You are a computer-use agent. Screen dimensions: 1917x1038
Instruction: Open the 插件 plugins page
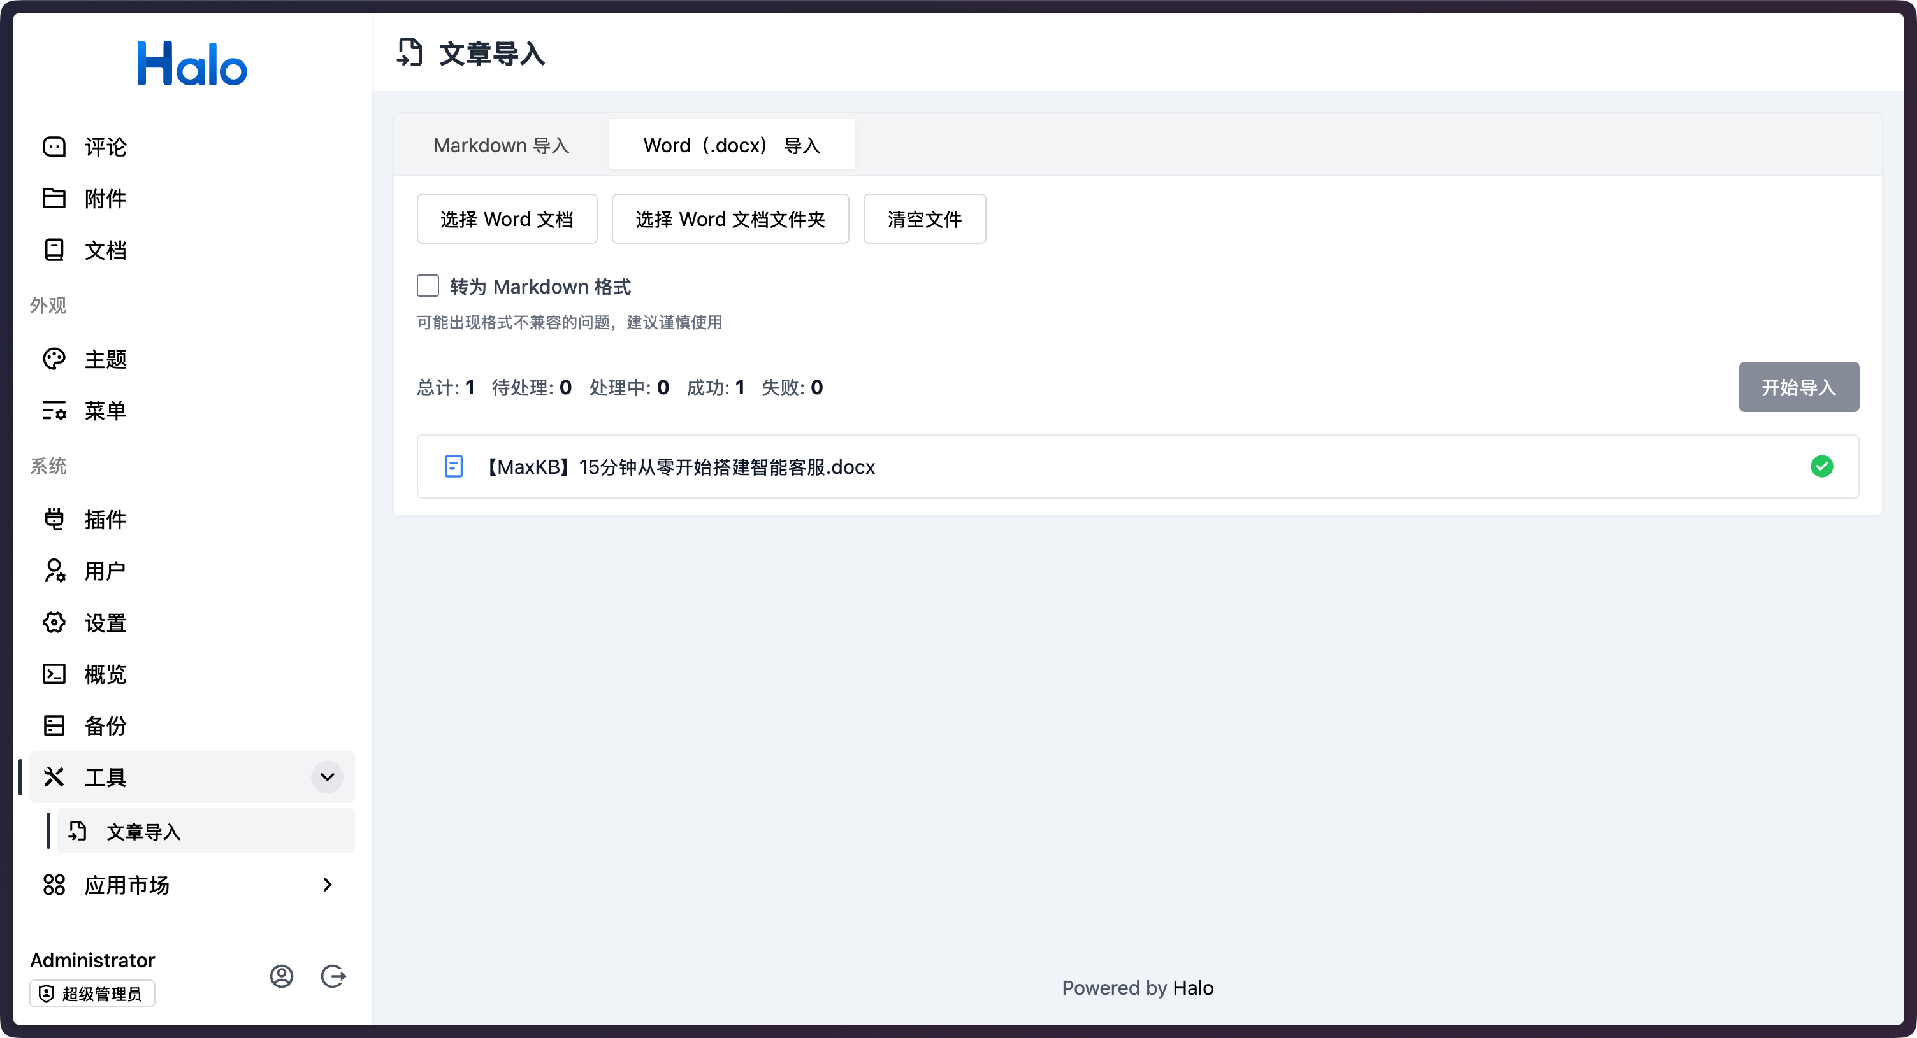tap(105, 519)
